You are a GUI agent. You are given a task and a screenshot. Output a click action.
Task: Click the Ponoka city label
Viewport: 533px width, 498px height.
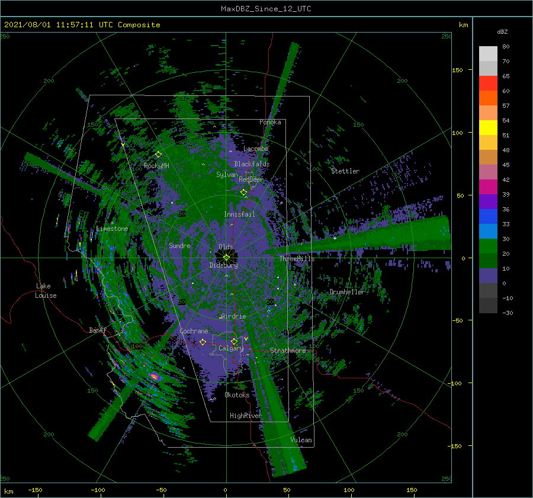pyautogui.click(x=270, y=122)
